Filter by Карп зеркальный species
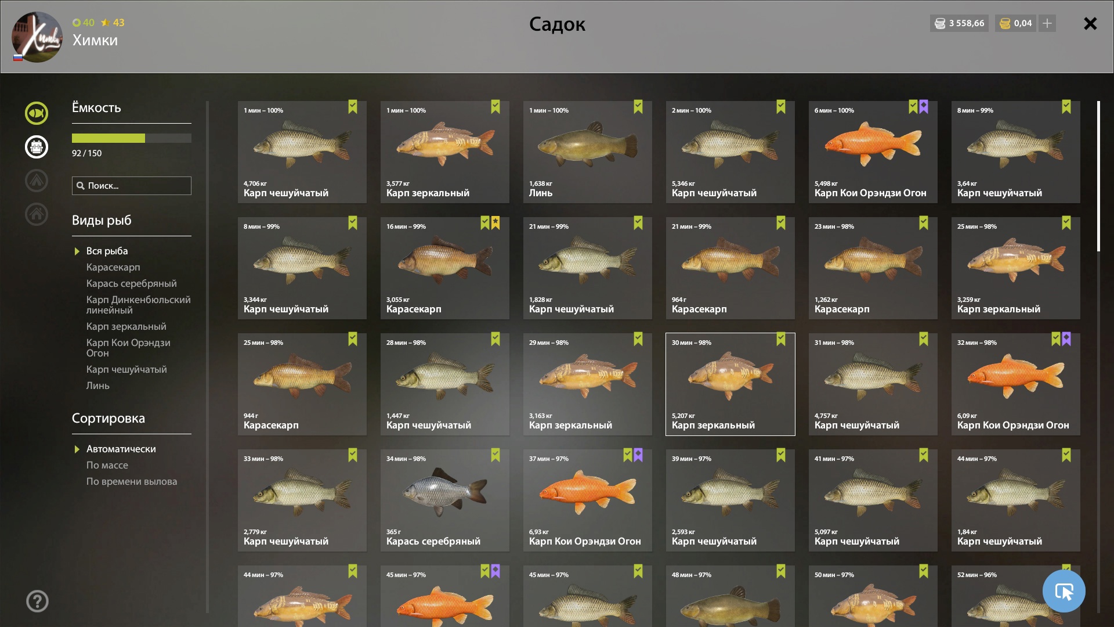 [126, 326]
